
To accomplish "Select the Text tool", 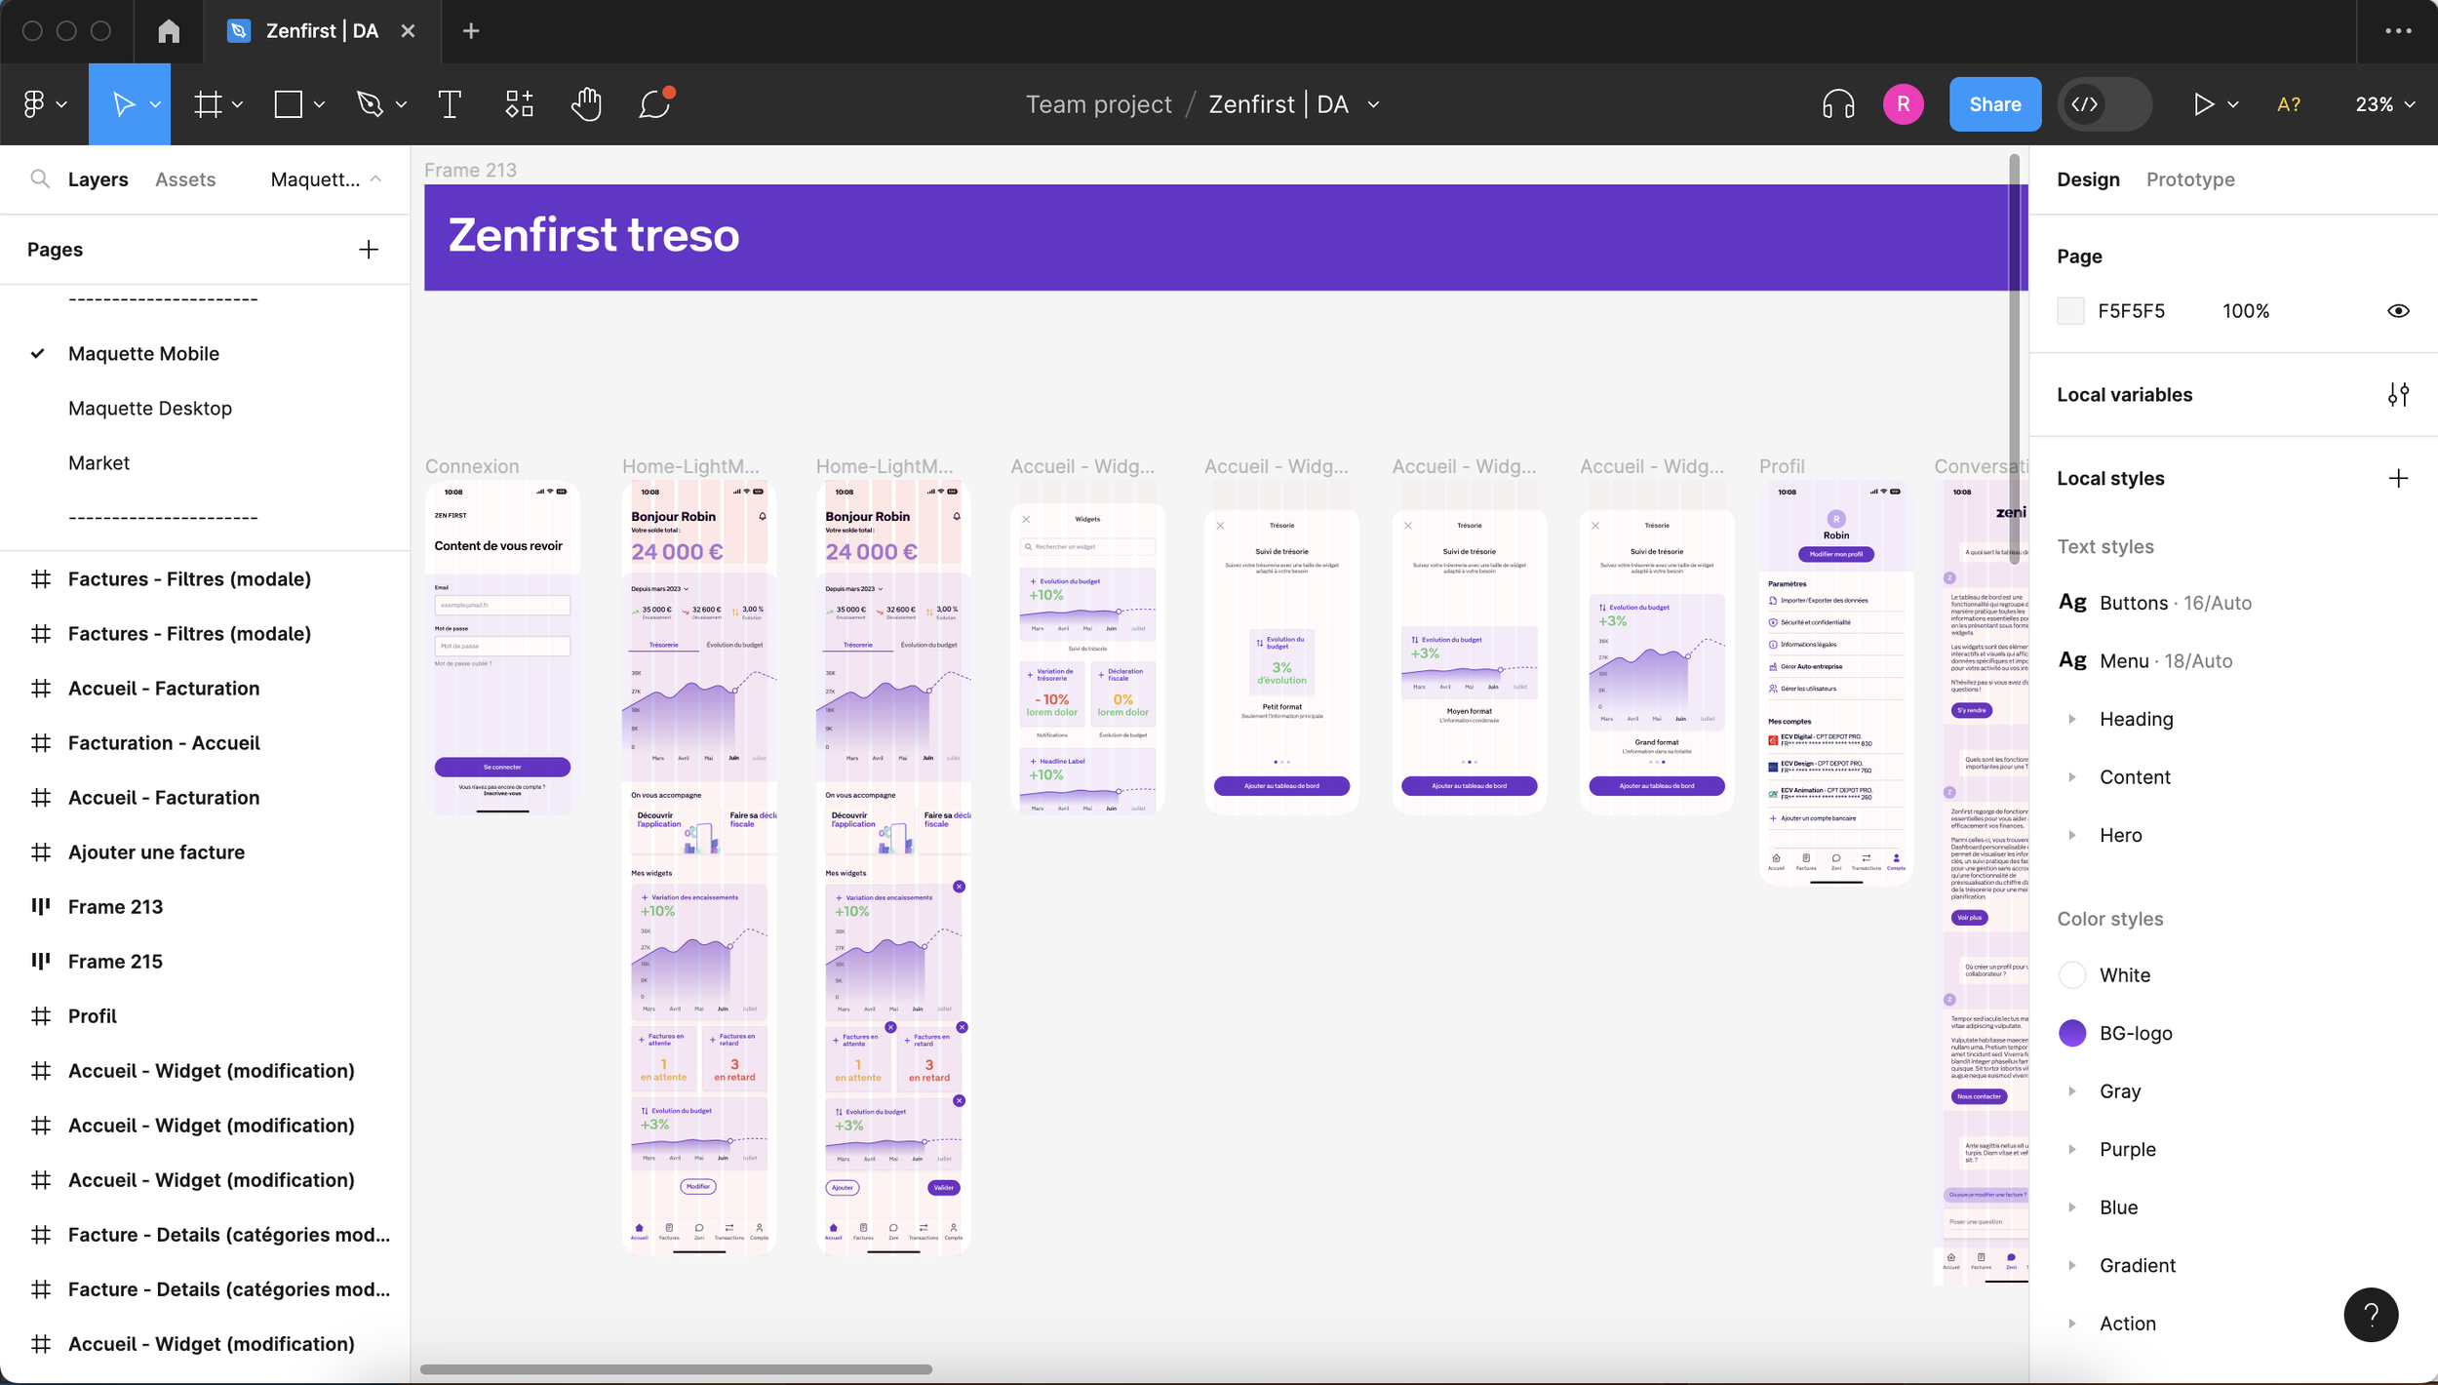I will pos(450,104).
